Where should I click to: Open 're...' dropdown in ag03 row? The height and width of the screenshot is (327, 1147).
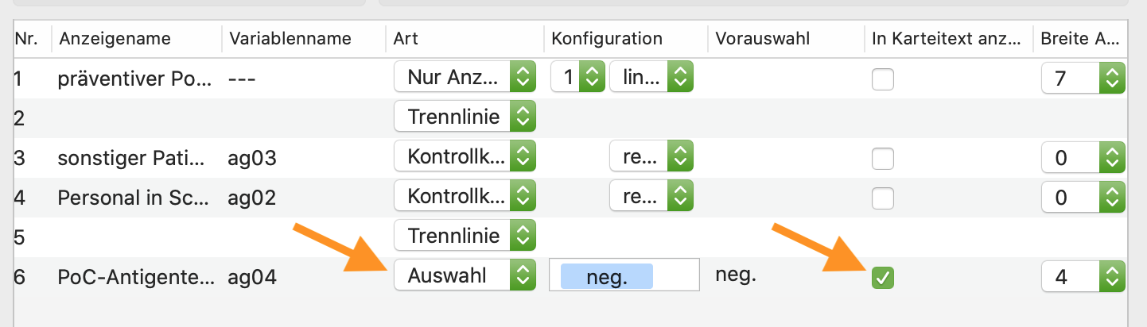pos(651,158)
